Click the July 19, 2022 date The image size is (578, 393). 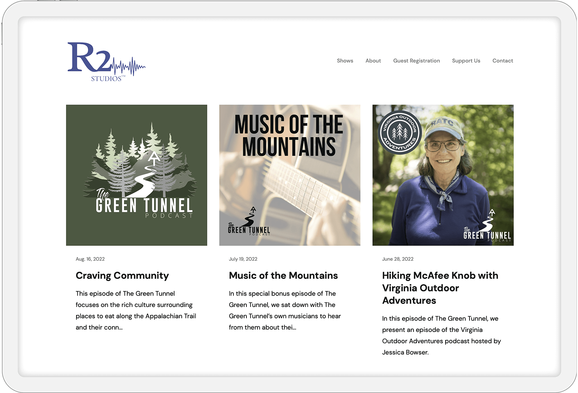point(243,259)
